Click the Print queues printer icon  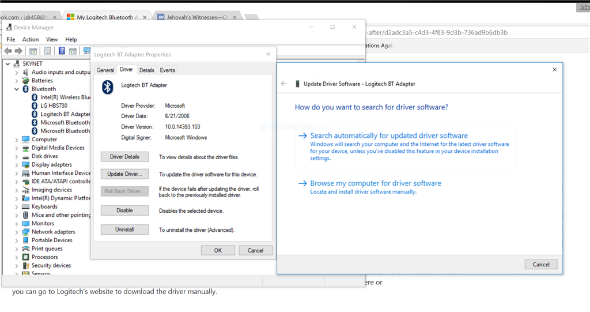[25, 249]
